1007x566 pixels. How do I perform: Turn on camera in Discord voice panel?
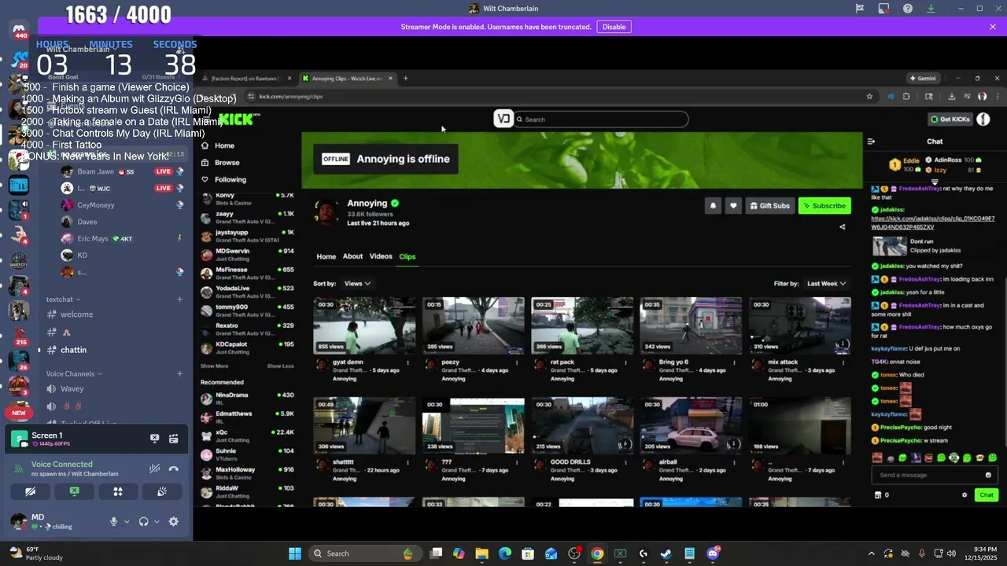point(30,491)
